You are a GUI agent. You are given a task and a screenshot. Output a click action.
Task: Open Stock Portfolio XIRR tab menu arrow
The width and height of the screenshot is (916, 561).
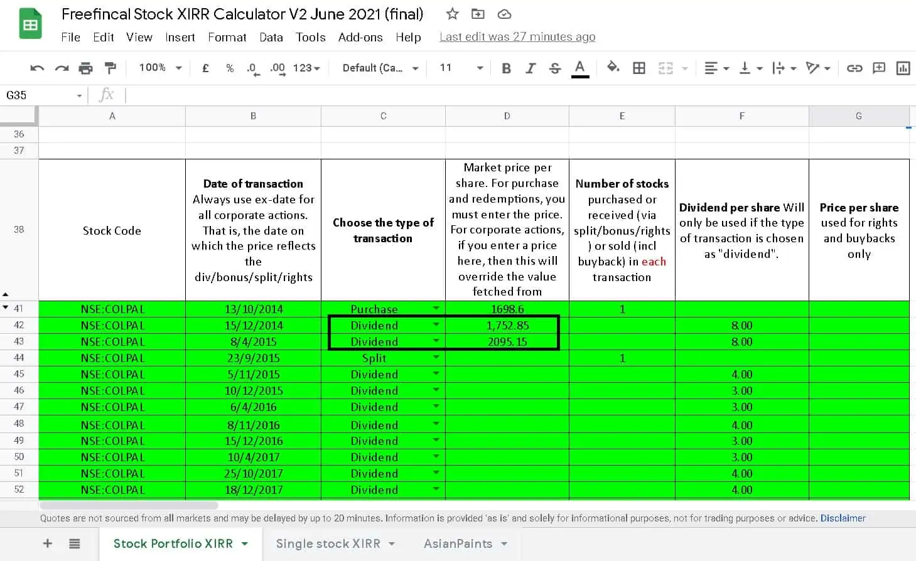245,544
